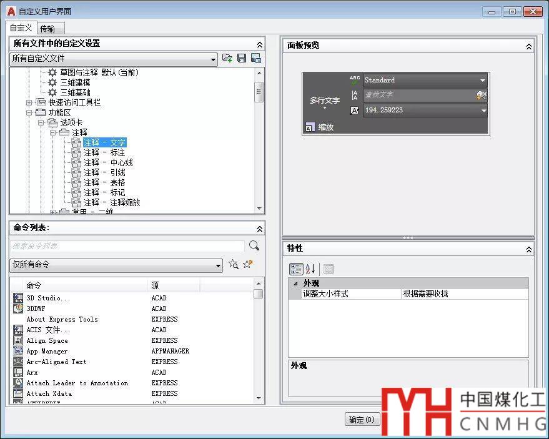This screenshot has height=439, width=549.
Task: Click the find command star icon
Action: tap(234, 264)
